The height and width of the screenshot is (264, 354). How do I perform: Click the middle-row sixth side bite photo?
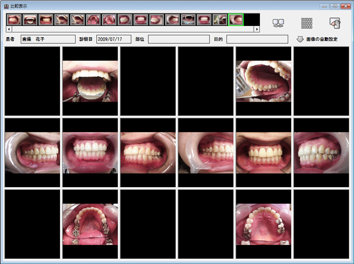(321, 153)
